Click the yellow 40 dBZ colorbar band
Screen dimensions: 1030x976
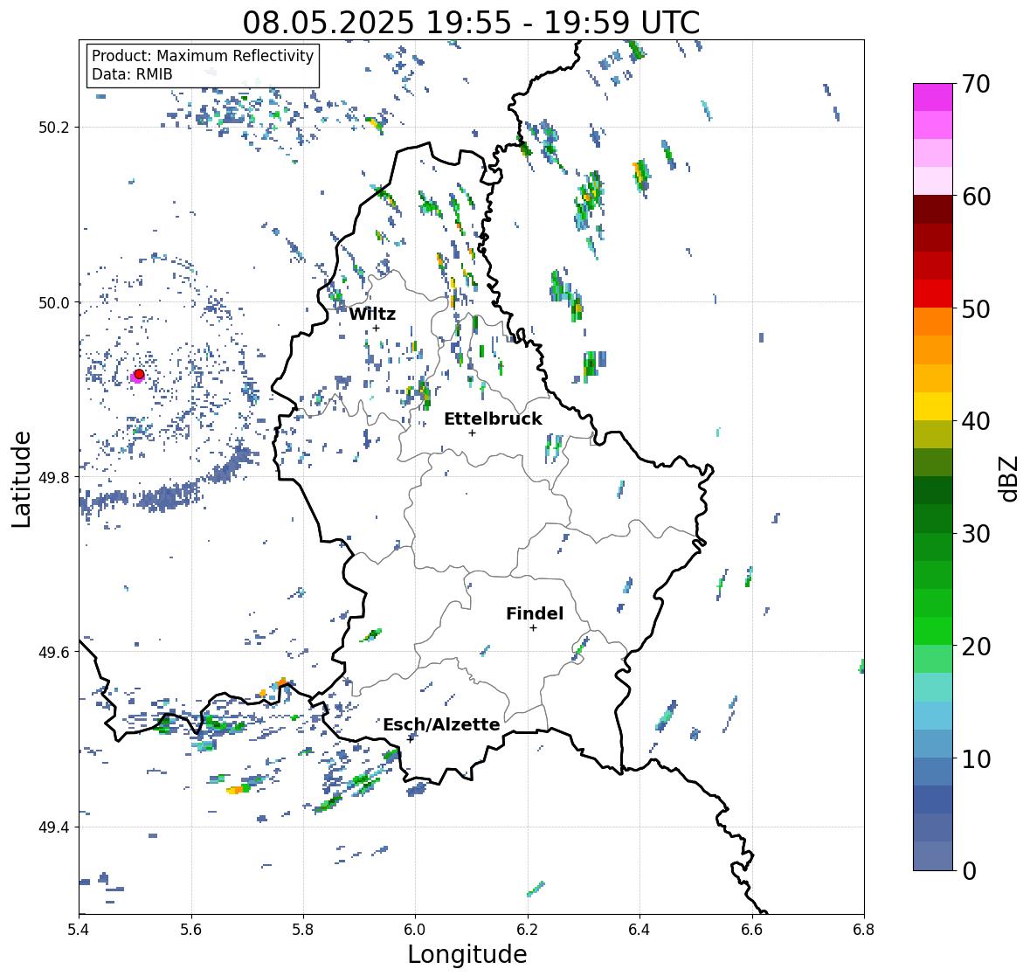coord(933,406)
